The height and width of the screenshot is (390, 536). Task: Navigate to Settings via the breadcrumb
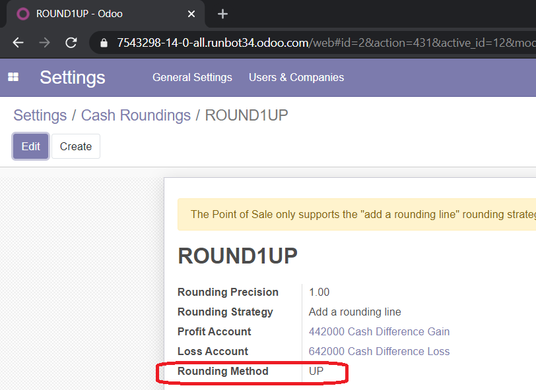tap(40, 115)
